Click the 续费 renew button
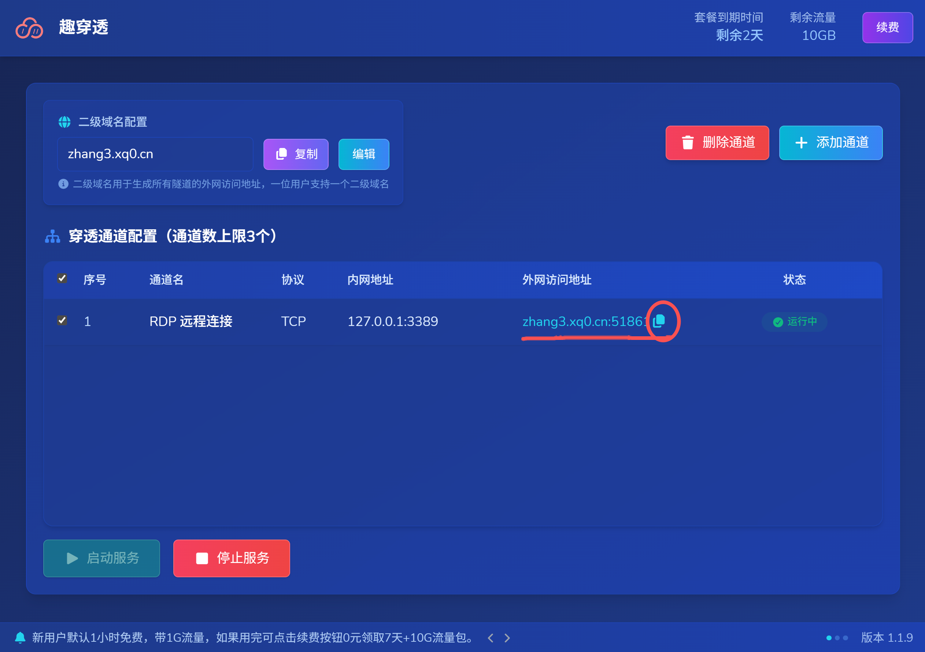This screenshot has width=925, height=652. pos(887,27)
